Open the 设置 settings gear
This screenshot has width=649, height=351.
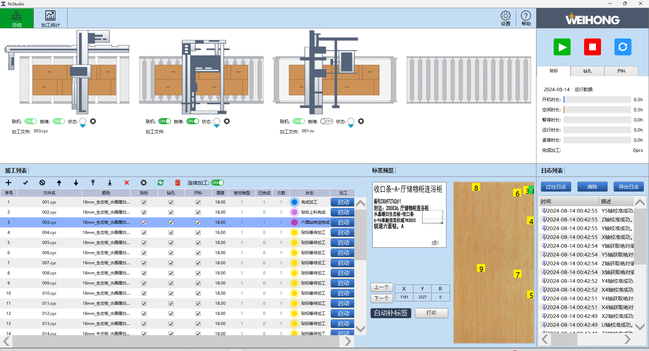pyautogui.click(x=505, y=18)
